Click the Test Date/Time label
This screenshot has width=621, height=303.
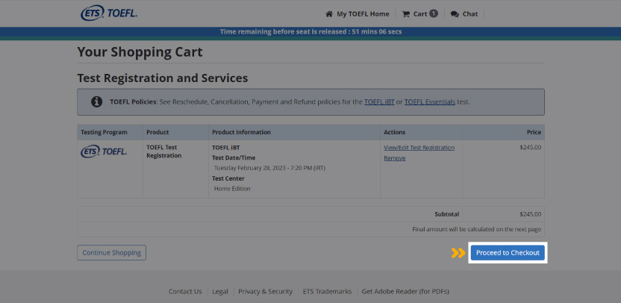[x=234, y=157]
